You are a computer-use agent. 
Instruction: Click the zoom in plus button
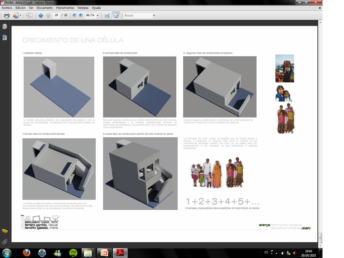click(81, 15)
